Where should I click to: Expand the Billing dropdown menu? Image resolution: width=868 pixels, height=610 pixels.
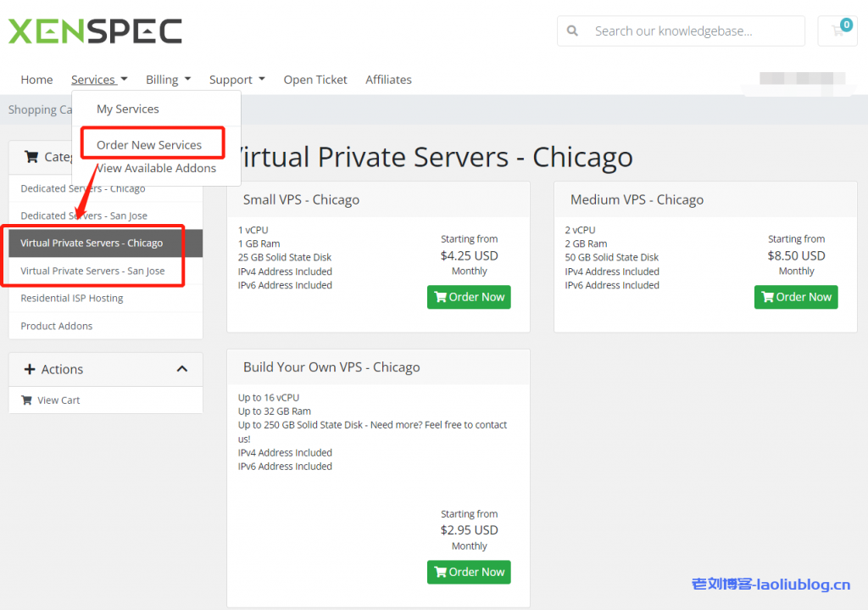click(168, 80)
